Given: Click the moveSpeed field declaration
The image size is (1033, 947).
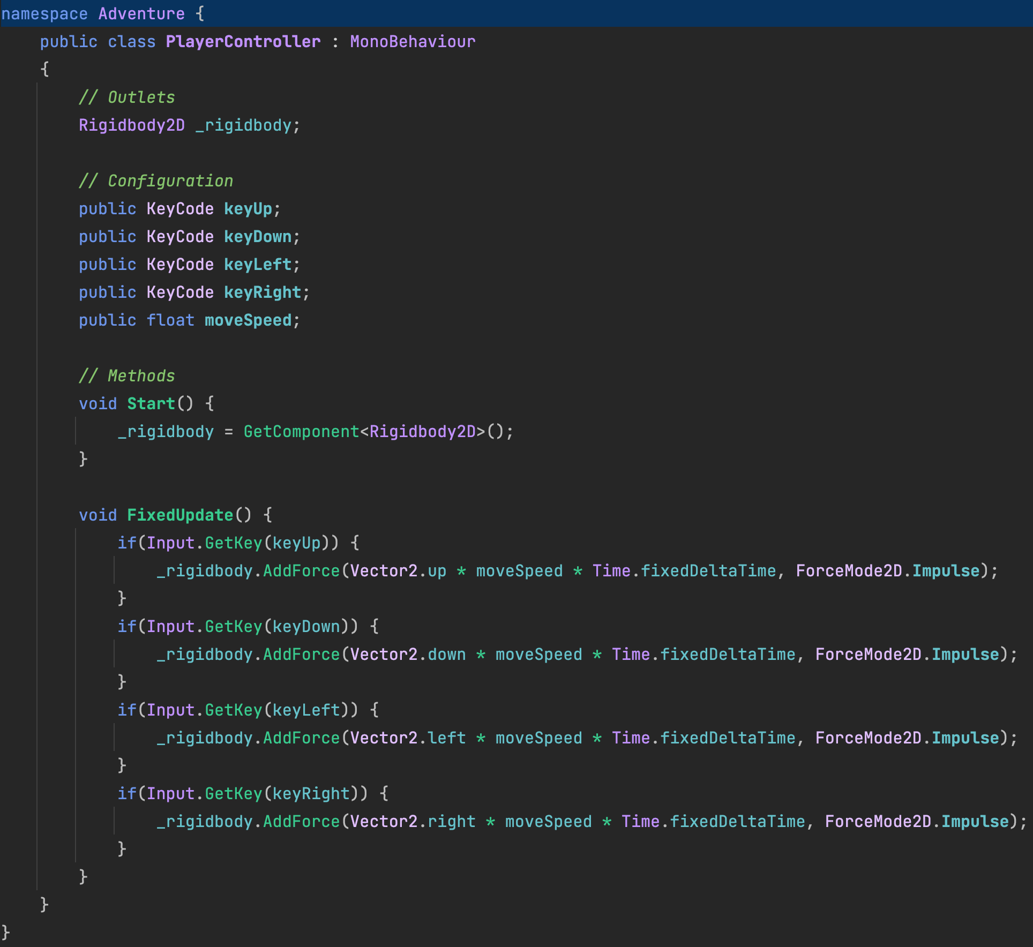Looking at the screenshot, I should coord(248,320).
